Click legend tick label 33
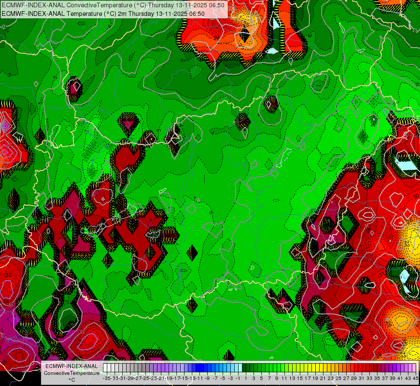The height and width of the screenshot is (386, 420). pos(369,378)
